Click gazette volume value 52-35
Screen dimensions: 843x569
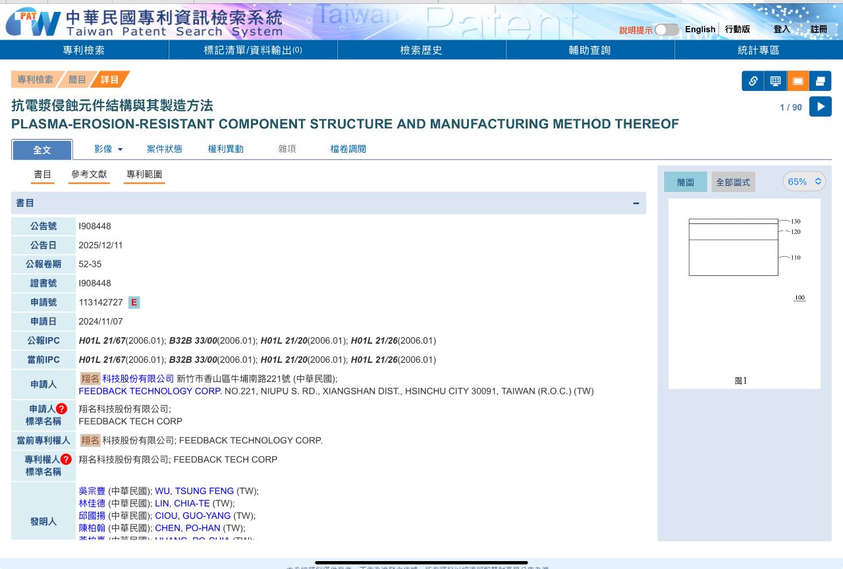point(90,264)
